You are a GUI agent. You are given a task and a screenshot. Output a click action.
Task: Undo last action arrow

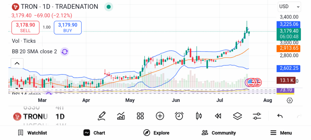coord(280,116)
